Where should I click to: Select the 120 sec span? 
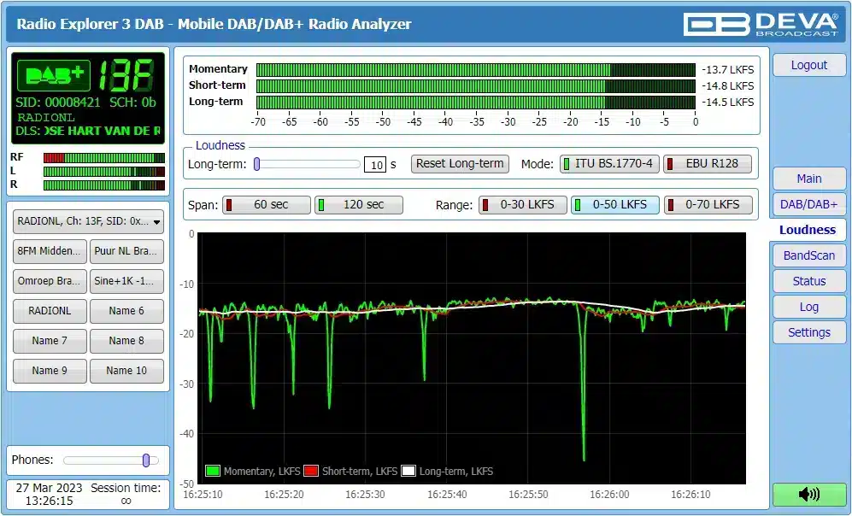[359, 205]
